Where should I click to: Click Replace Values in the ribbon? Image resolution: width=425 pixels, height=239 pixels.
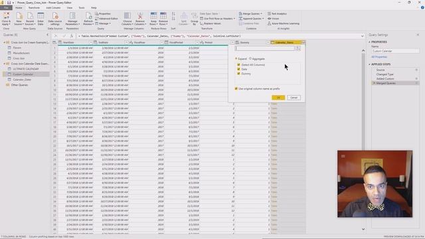211,24
